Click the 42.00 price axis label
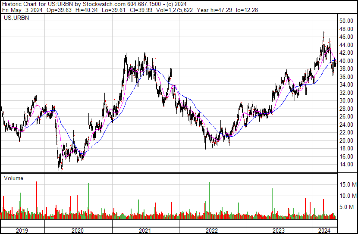Screen dimensions: 358x234 click(346, 53)
